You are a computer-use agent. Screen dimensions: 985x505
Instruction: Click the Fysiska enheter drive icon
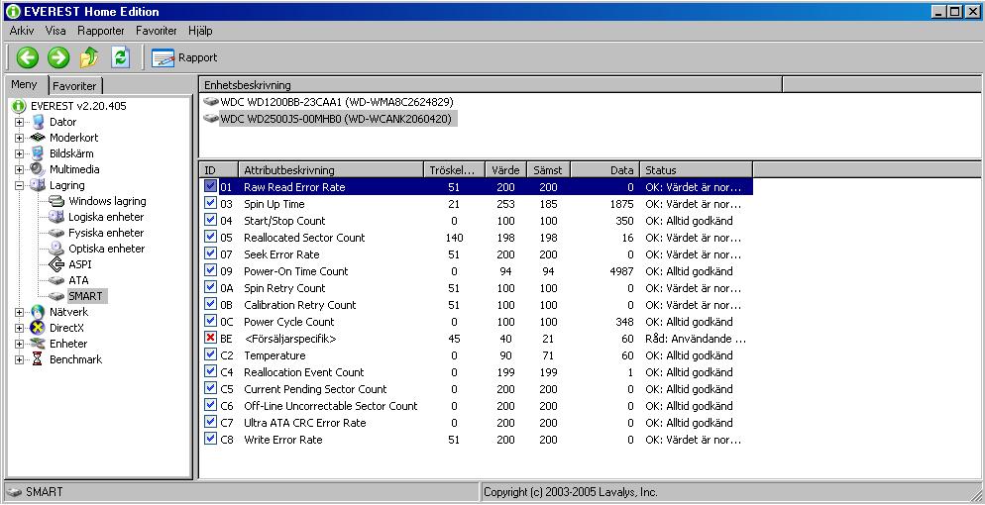click(x=56, y=233)
